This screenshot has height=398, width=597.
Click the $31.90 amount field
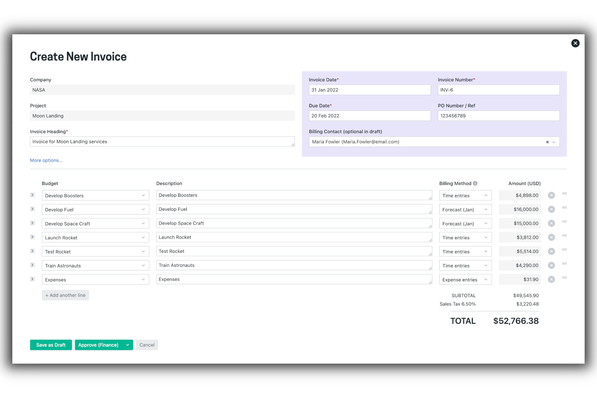(520, 279)
